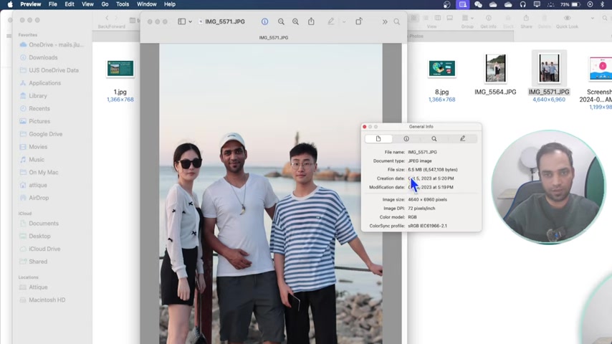
Task: Open iCloud Drive in sidebar
Action: coord(40,249)
